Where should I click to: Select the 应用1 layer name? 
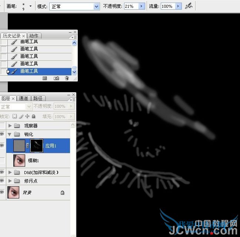(51, 146)
